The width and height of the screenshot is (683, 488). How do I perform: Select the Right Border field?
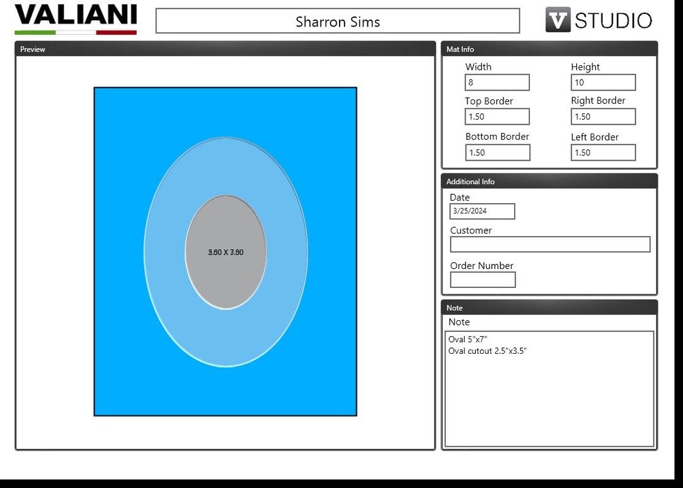(602, 116)
